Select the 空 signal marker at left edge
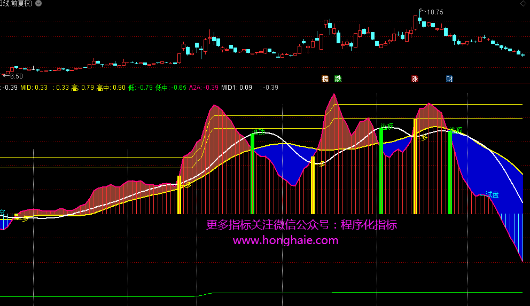This screenshot has width=530, height=306. pyautogui.click(x=2, y=213)
